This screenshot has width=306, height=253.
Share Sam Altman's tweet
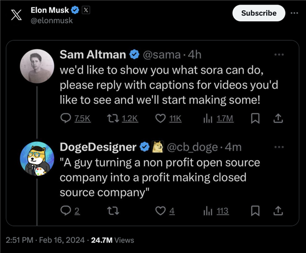click(278, 118)
